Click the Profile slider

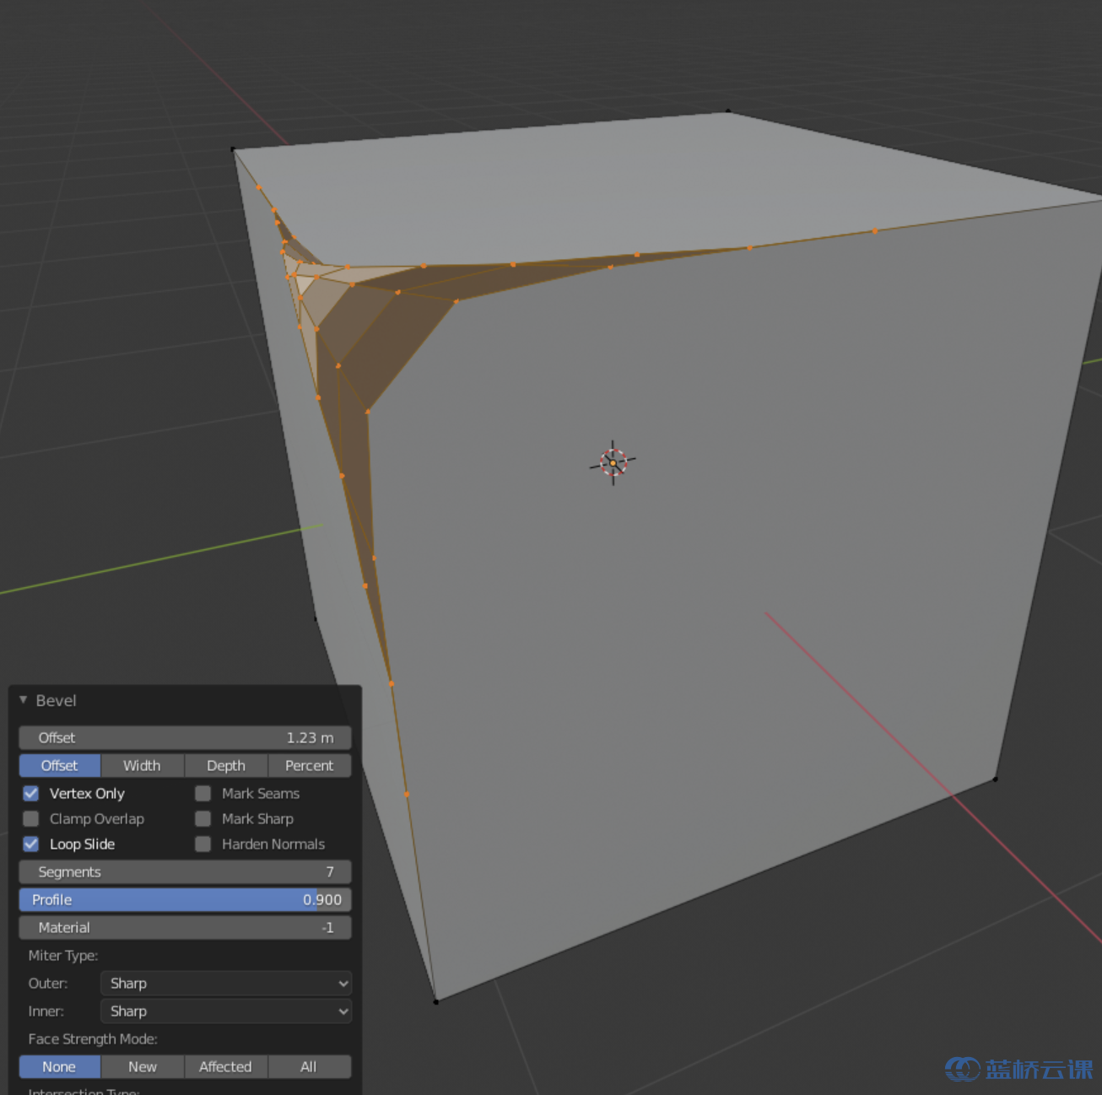(x=185, y=899)
